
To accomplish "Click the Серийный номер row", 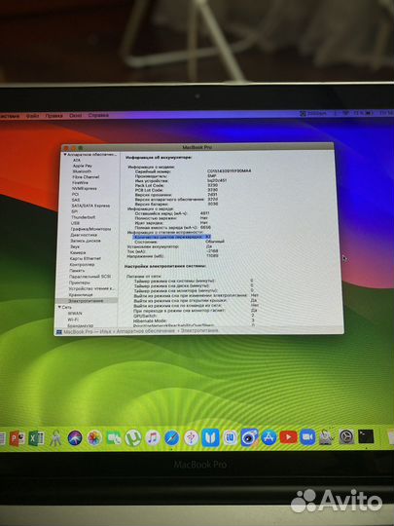I will pos(193,171).
